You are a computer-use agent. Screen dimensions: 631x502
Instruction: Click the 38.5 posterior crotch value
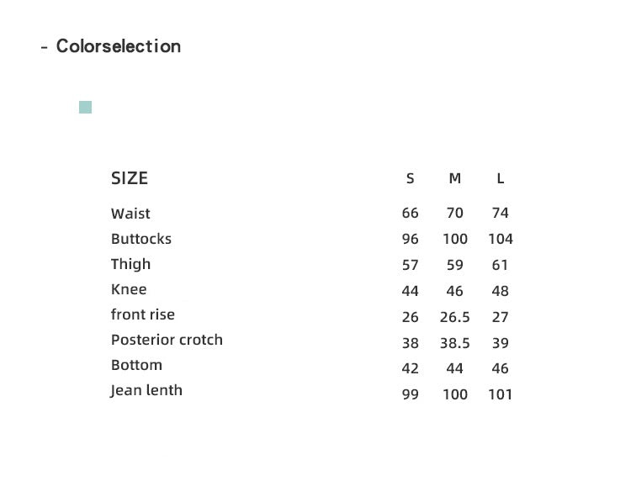[455, 343]
